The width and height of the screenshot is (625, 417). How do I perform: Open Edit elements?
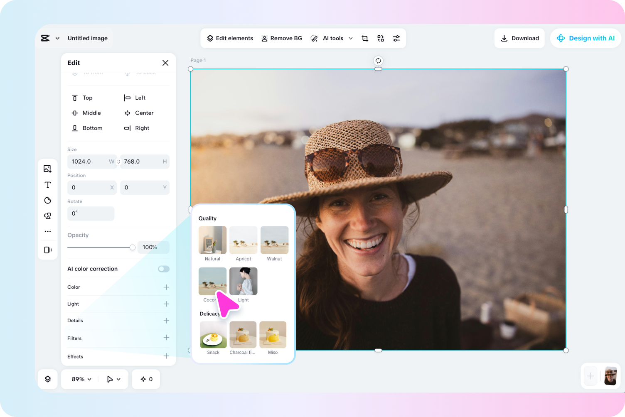click(230, 38)
